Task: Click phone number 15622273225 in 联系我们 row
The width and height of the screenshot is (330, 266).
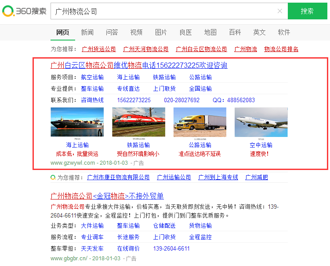Action: (134, 100)
